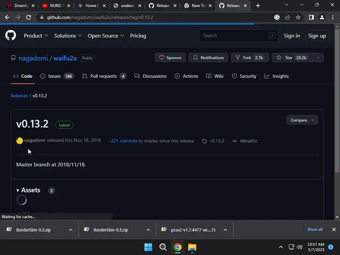Show hidden tray icons chevron
The height and width of the screenshot is (255, 340).
[281, 247]
